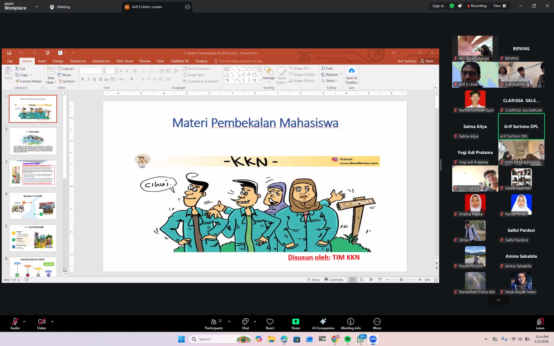The width and height of the screenshot is (554, 346).
Task: Click the Leave meeting button
Action: tap(540, 324)
